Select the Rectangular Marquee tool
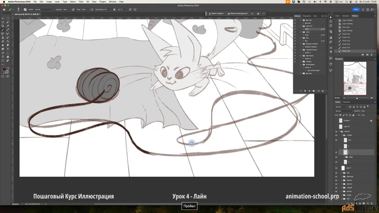Screen dimensions: 379x213 (x=8, y=18)
